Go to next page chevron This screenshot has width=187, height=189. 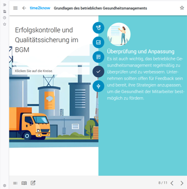(x=182, y=183)
